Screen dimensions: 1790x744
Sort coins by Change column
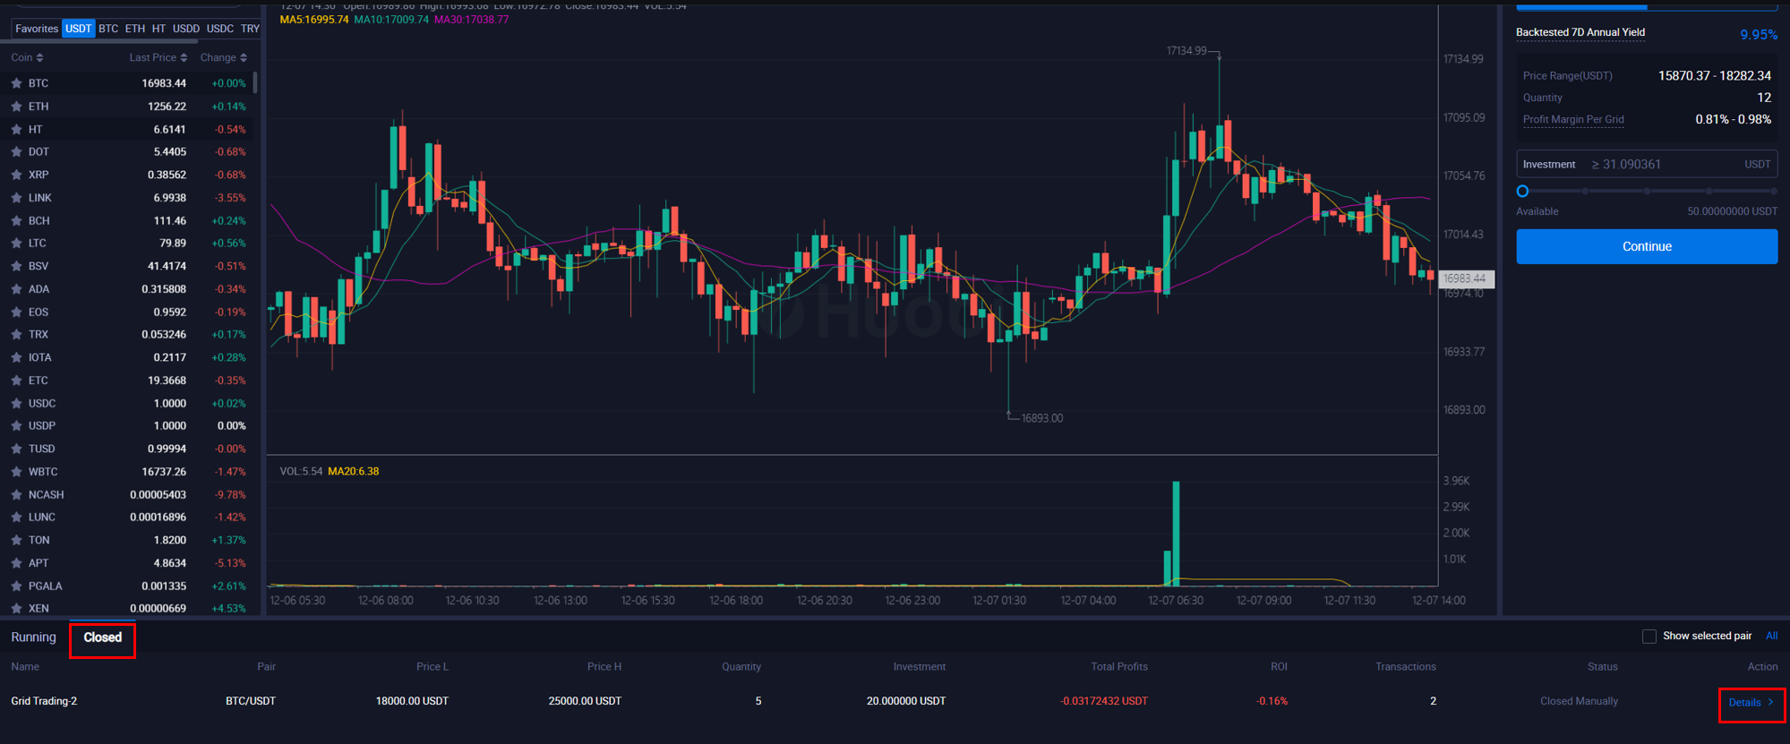(x=223, y=57)
